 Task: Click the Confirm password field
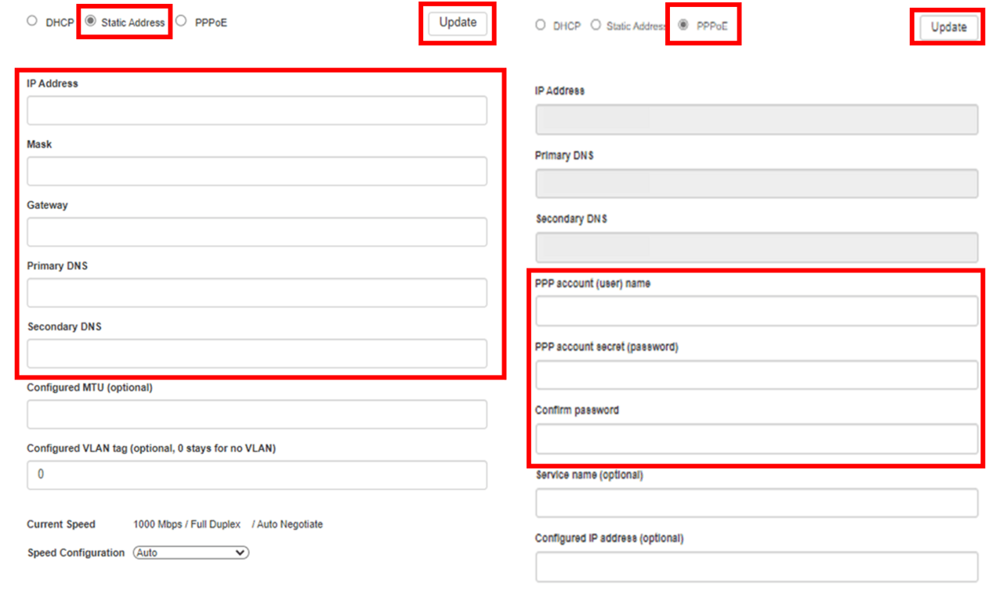point(756,439)
